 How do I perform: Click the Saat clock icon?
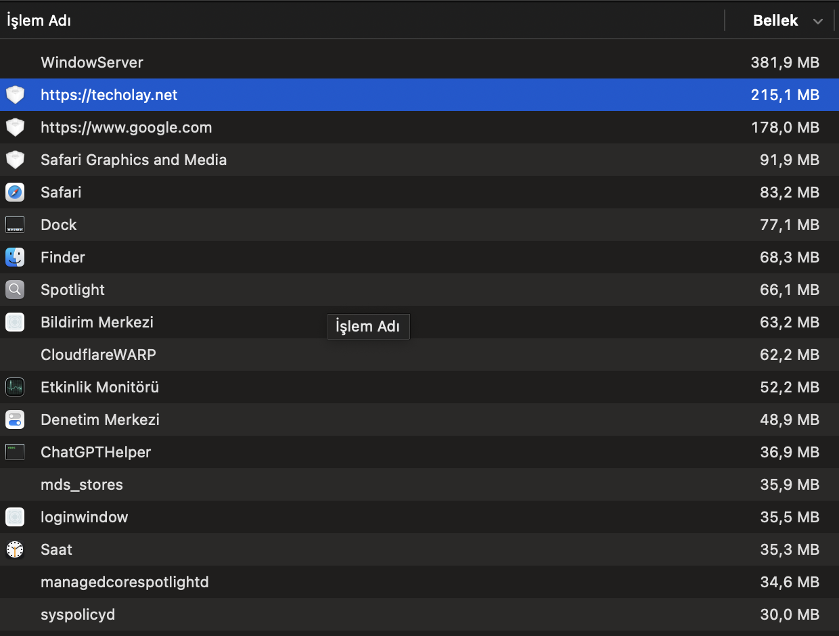point(15,549)
